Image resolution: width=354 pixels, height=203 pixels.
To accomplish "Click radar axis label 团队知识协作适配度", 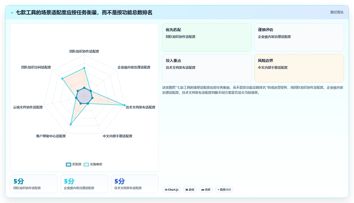I will (84, 51).
